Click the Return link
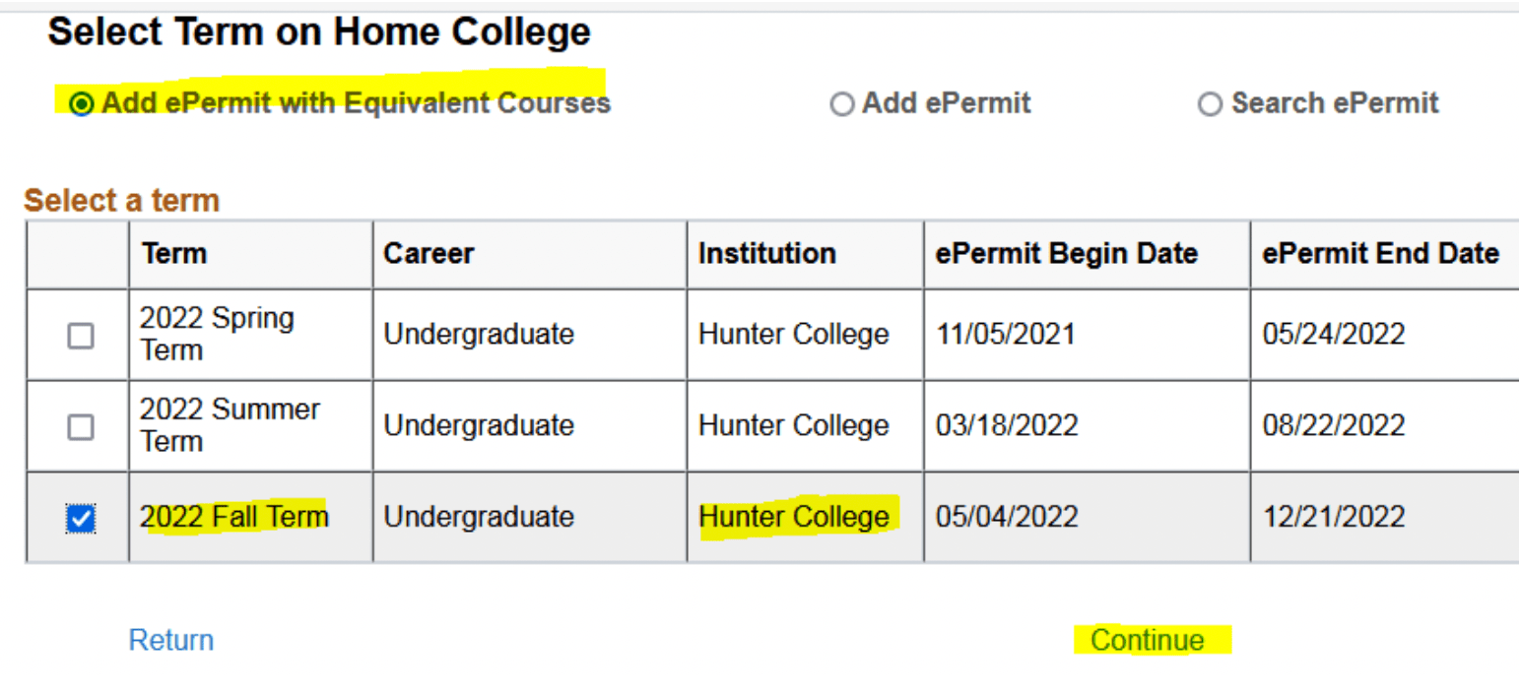Viewport: 1521px width, 693px height. pyautogui.click(x=169, y=639)
